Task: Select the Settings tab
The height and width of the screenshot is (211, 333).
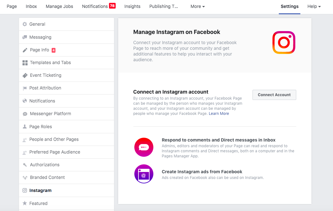Action: [290, 7]
